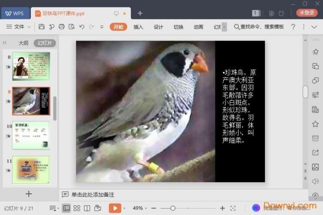The image size is (323, 215).
Task: Select slide 8 thumbnail
Action: tap(31, 66)
